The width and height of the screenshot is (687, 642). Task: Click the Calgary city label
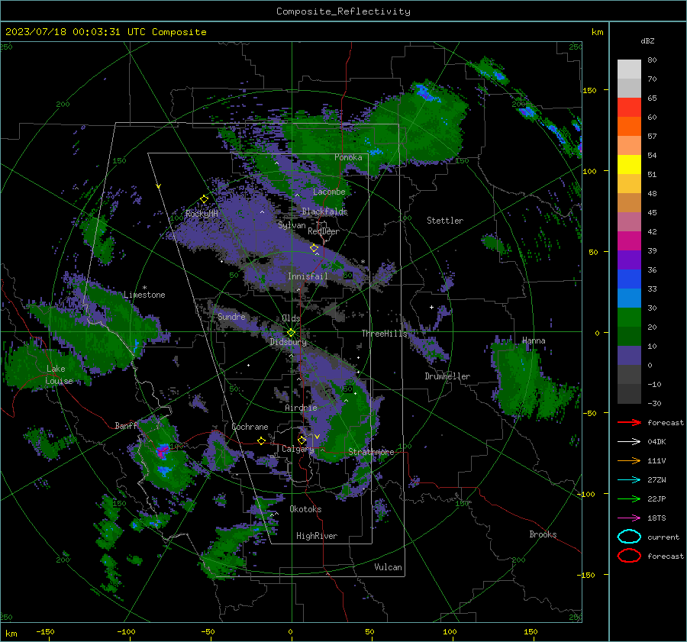(298, 449)
